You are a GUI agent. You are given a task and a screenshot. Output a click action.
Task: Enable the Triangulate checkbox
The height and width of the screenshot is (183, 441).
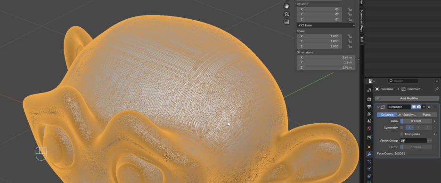click(x=401, y=134)
